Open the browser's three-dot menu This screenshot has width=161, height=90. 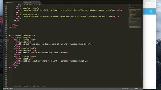[x=154, y=4]
